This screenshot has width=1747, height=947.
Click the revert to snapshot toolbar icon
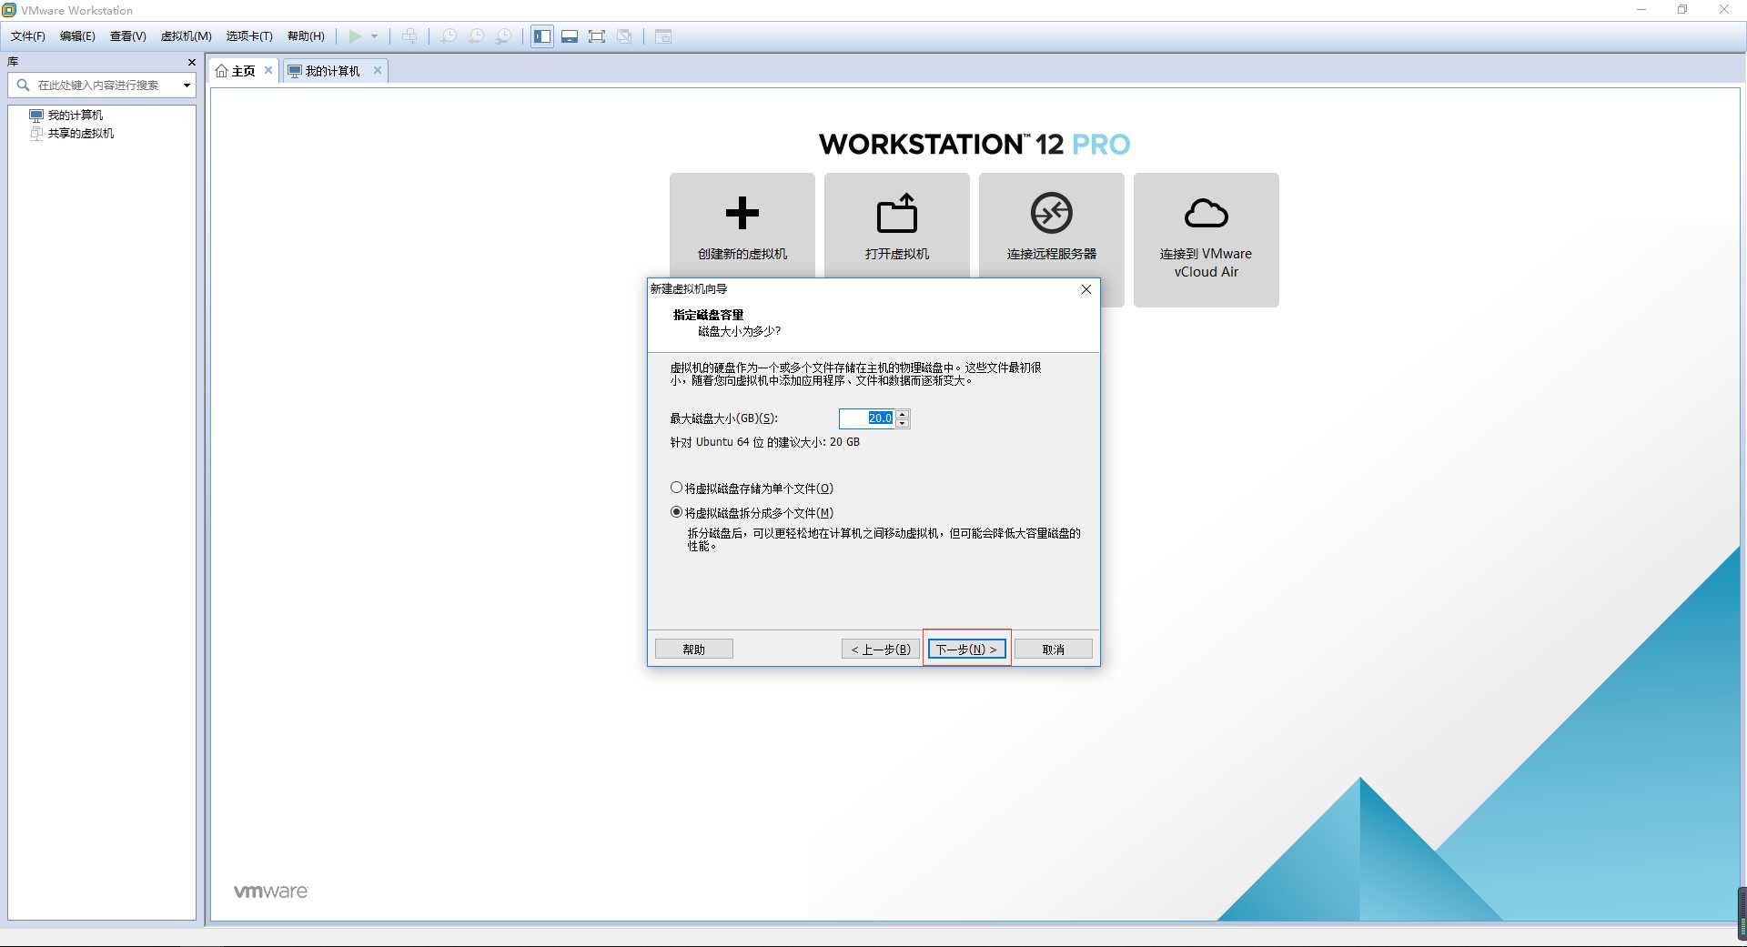coord(476,36)
